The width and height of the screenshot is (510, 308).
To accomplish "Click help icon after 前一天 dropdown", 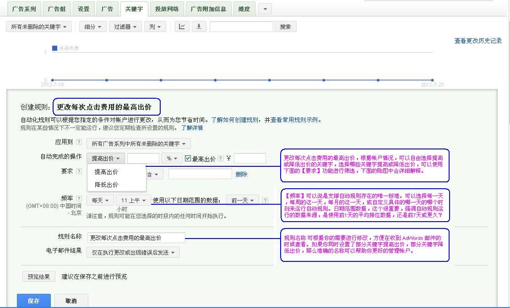I will tap(265, 200).
